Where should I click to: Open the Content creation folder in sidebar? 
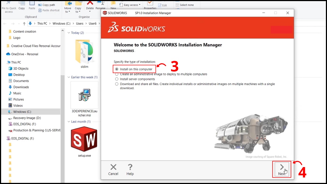[x=25, y=32]
